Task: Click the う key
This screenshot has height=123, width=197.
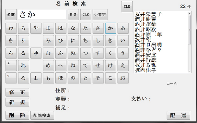Action: tap(123, 53)
